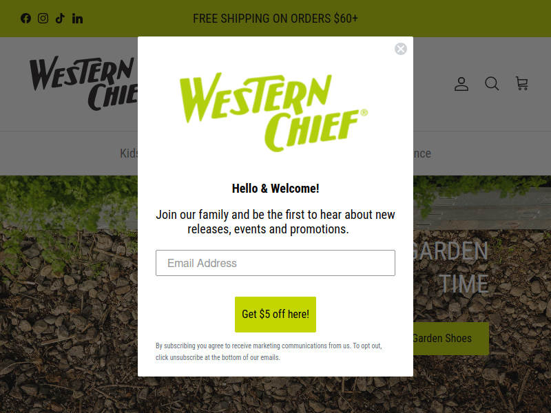The image size is (551, 413).
Task: Go to the LinkedIn page icon
Action: [x=77, y=19]
